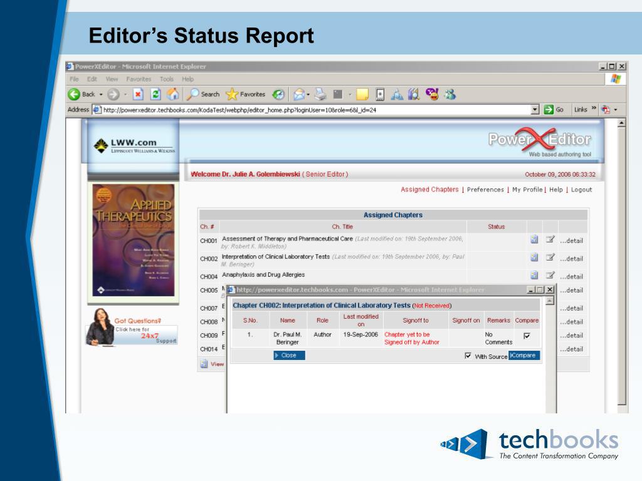Click the main page scrollbar up arrow
Viewport: 642px width, 481px height.
621,123
